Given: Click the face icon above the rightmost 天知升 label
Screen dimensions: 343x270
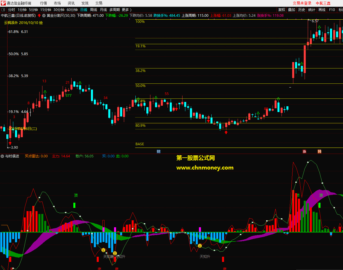Looking at the screenshot, I should (200, 246).
